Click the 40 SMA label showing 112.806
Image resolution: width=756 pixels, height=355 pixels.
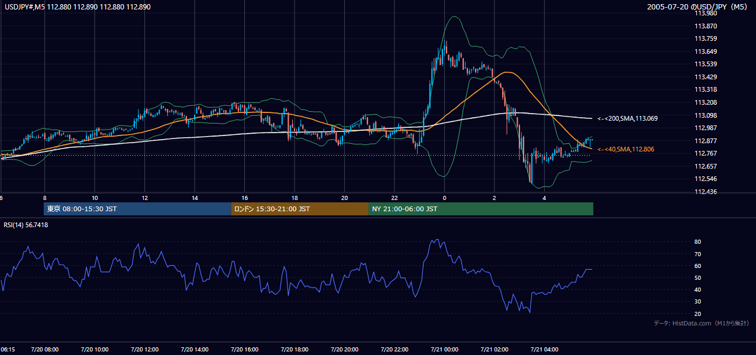pos(626,150)
